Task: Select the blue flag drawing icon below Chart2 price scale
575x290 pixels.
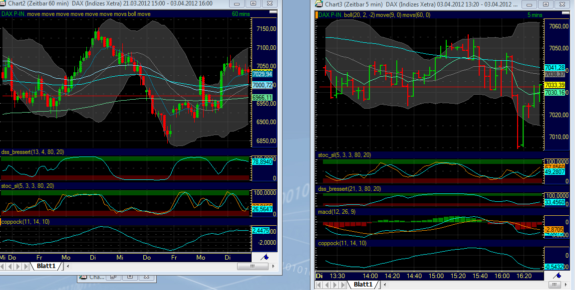Action: click(265, 258)
